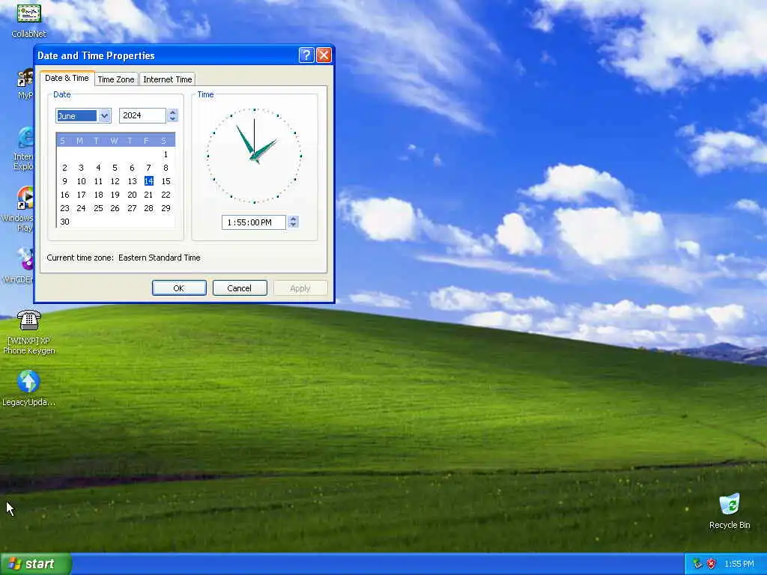
Task: Select June 17 in the calendar
Action: point(81,195)
